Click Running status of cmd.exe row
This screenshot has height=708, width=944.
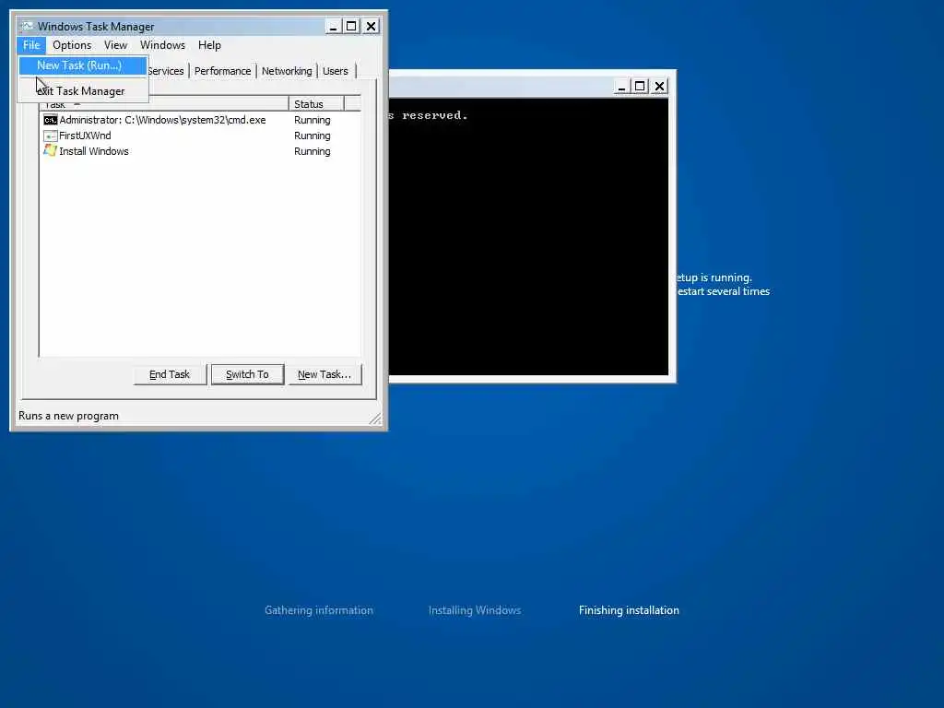(x=312, y=120)
